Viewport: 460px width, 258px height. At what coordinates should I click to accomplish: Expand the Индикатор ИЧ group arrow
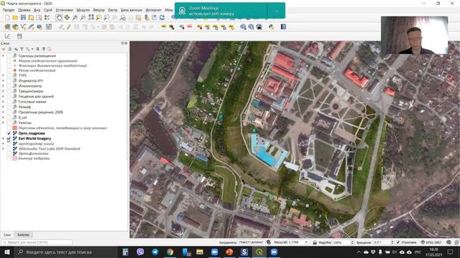click(3, 80)
